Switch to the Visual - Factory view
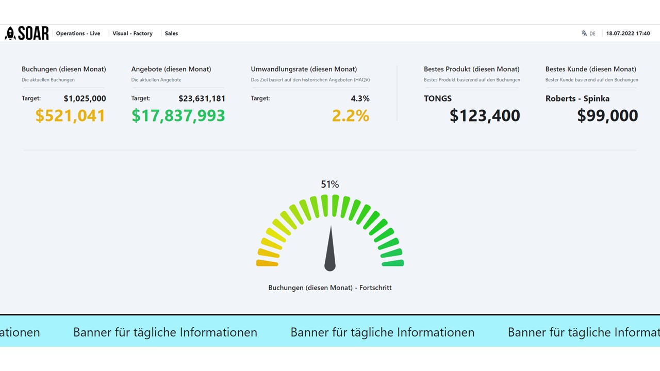 tap(133, 33)
